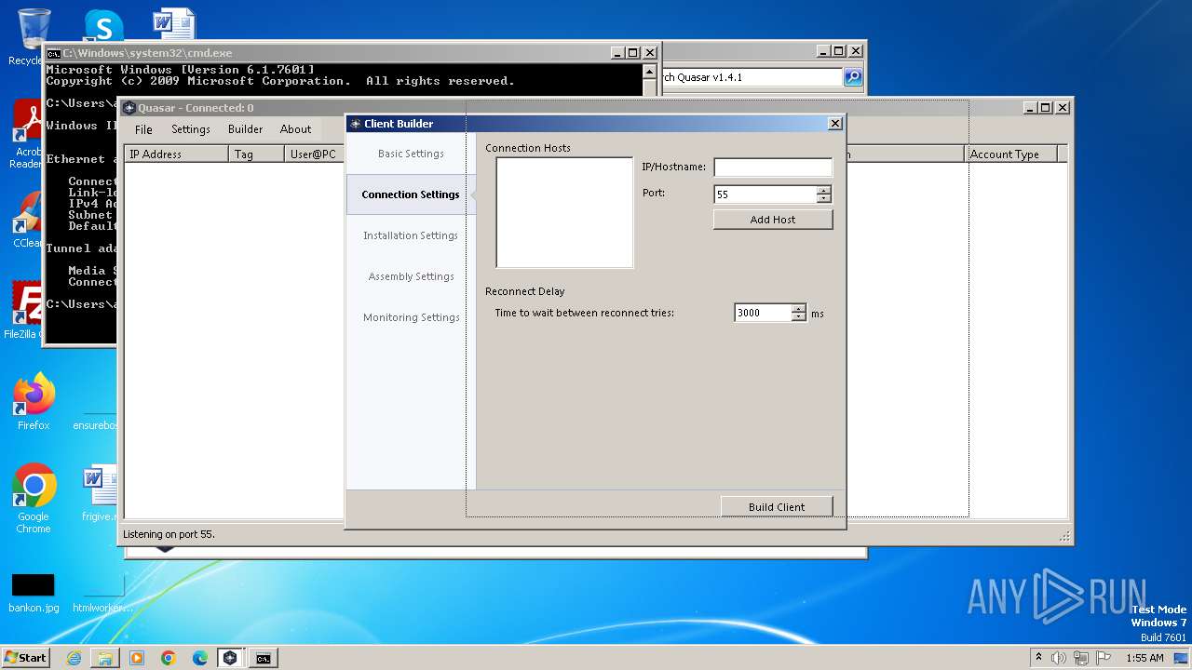This screenshot has width=1192, height=670.
Task: Click the User@PC column header
Action: click(315, 154)
